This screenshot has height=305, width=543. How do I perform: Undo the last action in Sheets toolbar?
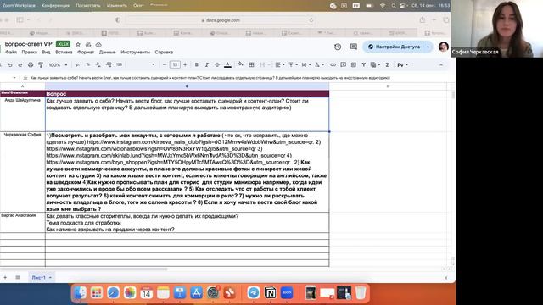tap(10, 64)
